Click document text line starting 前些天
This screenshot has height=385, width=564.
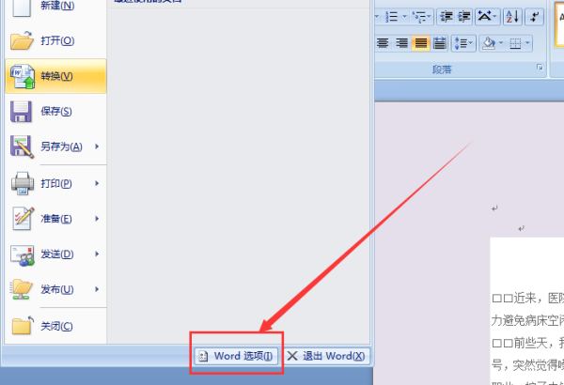[527, 343]
